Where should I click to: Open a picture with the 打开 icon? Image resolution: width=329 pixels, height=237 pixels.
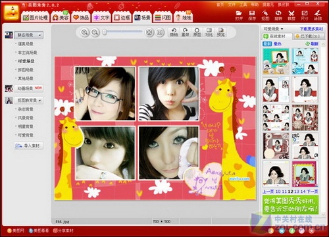pyautogui.click(x=239, y=15)
